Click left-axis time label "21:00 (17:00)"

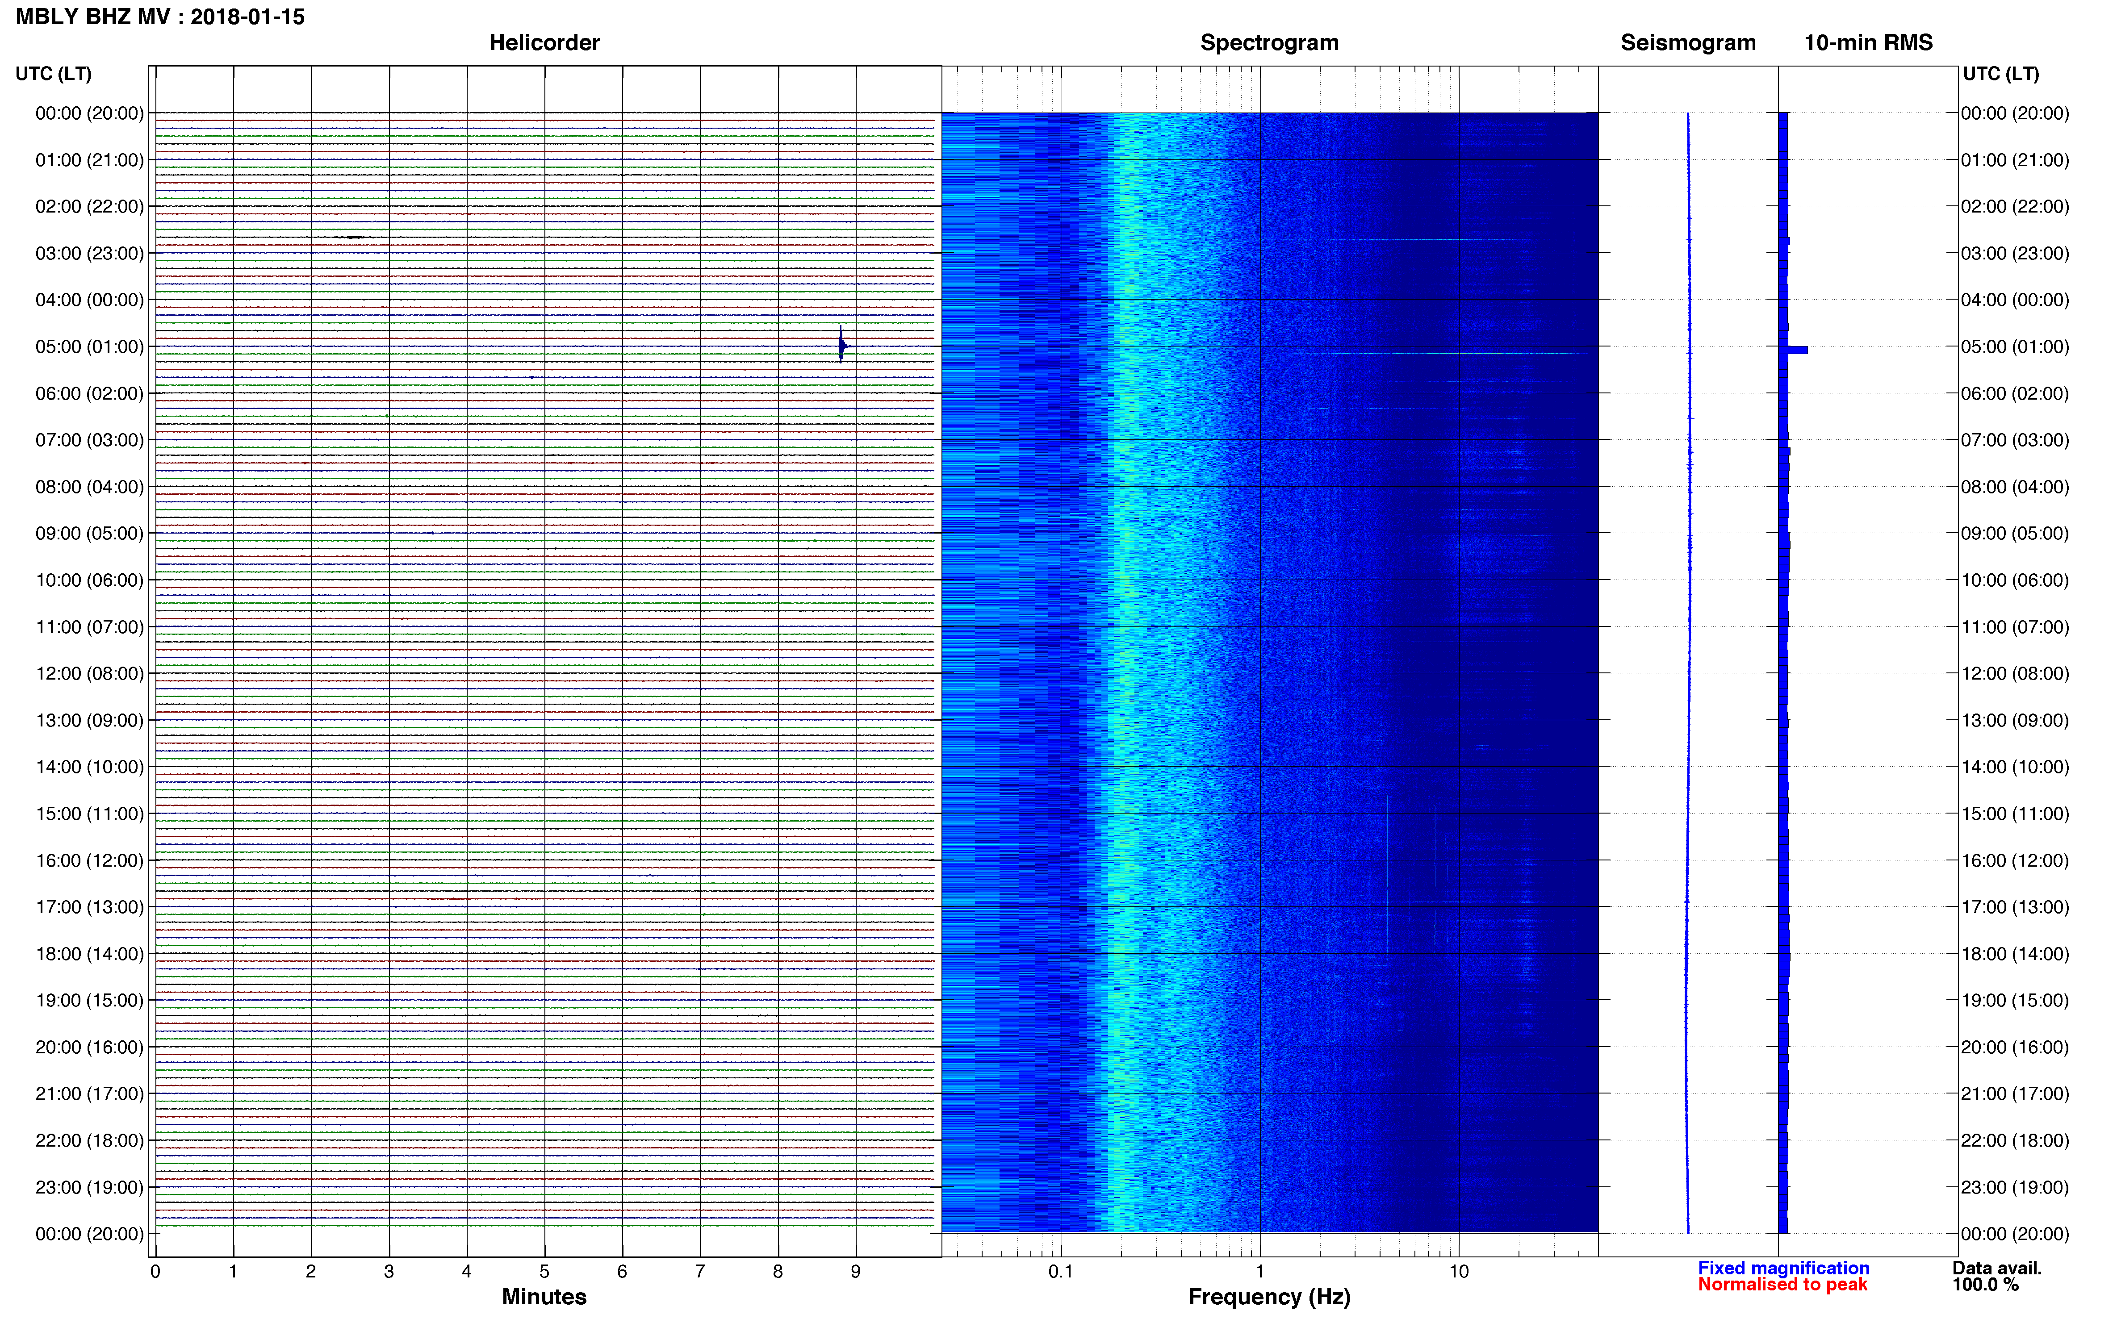pos(89,1094)
